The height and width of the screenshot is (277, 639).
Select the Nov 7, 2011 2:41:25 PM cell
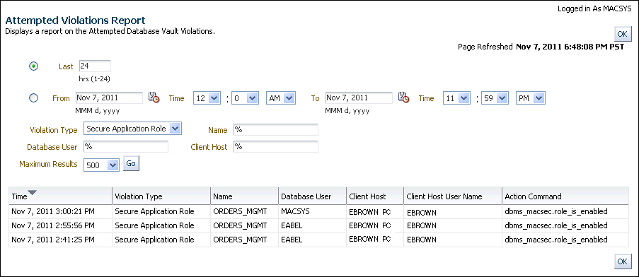click(60, 240)
